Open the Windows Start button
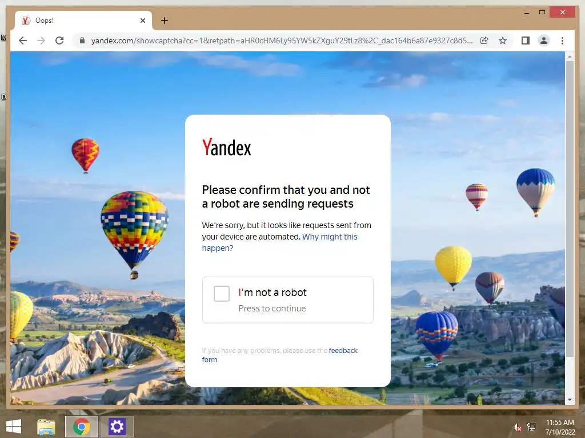The width and height of the screenshot is (585, 438). point(14,427)
